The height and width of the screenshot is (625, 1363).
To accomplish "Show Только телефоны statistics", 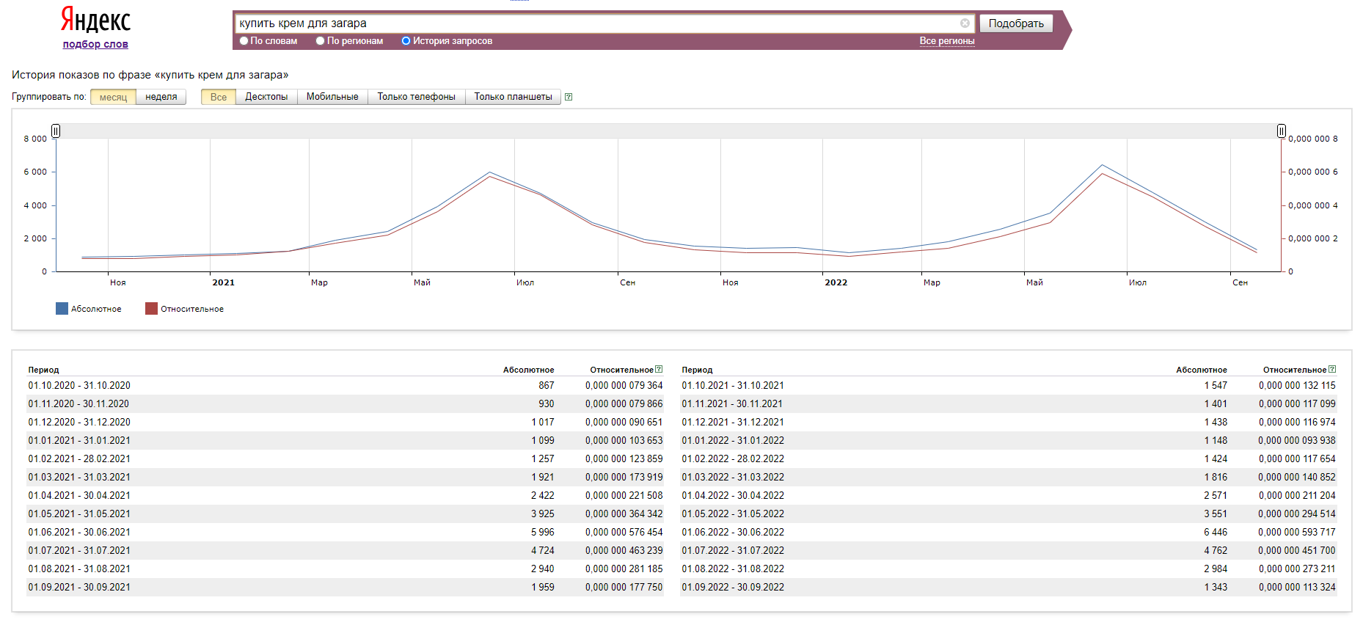I will pyautogui.click(x=416, y=97).
